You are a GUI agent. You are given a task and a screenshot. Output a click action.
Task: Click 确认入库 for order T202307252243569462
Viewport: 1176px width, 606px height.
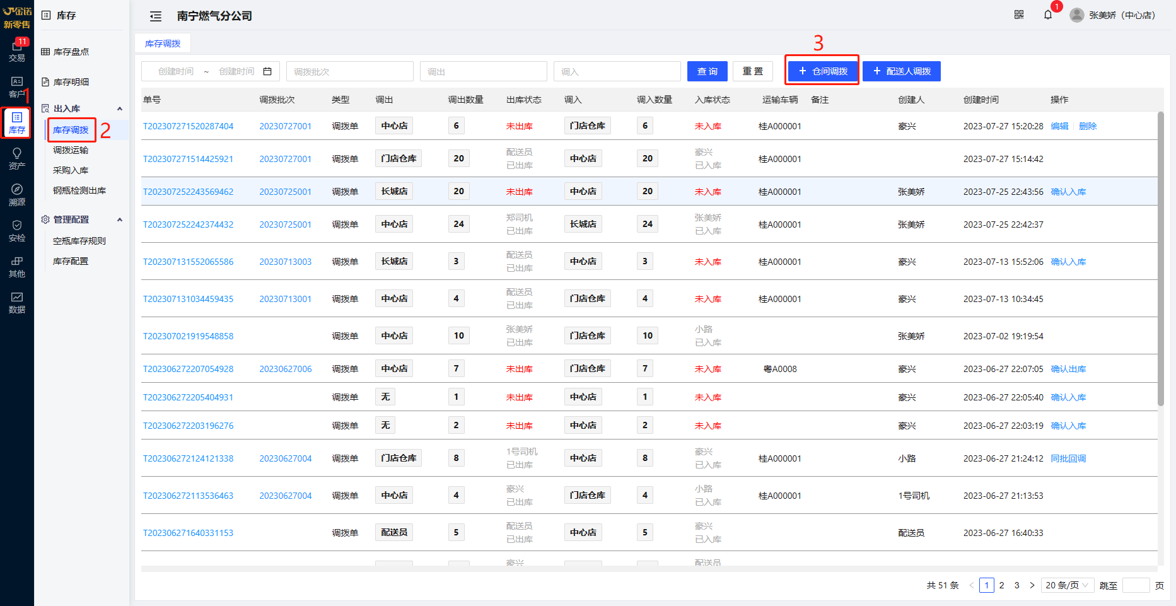click(1068, 192)
